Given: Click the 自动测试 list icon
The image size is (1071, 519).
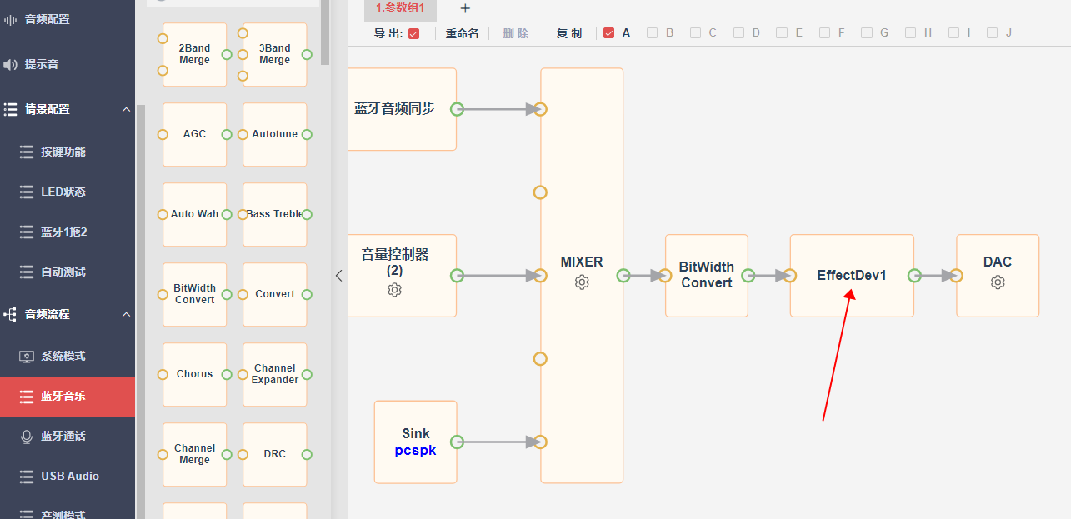Looking at the screenshot, I should [x=27, y=272].
